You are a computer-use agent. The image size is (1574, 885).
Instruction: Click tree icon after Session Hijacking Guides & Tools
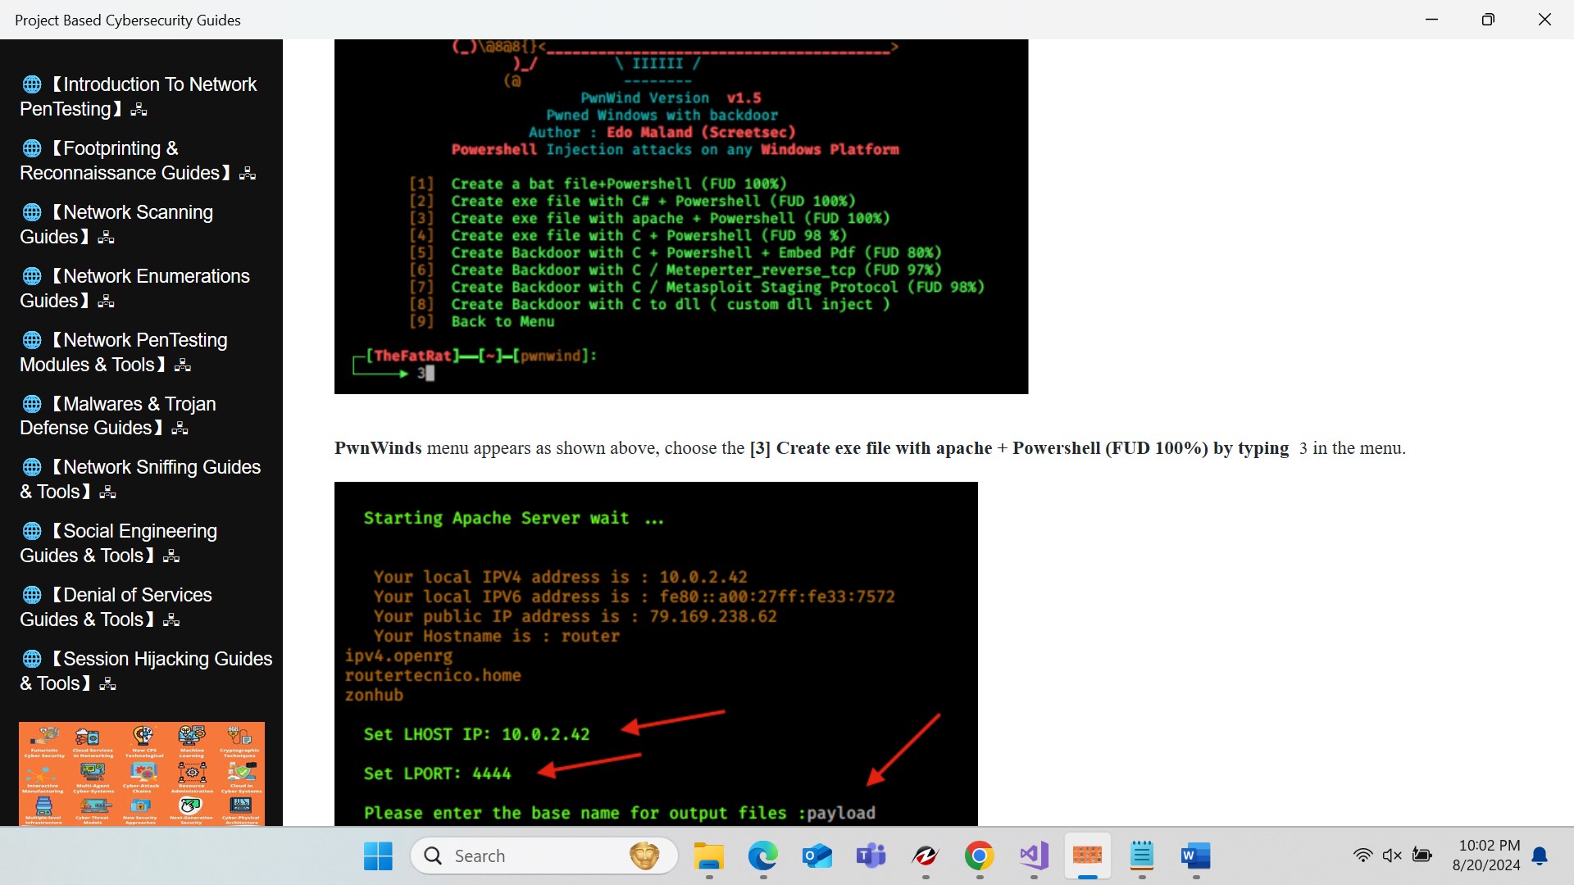pyautogui.click(x=107, y=684)
